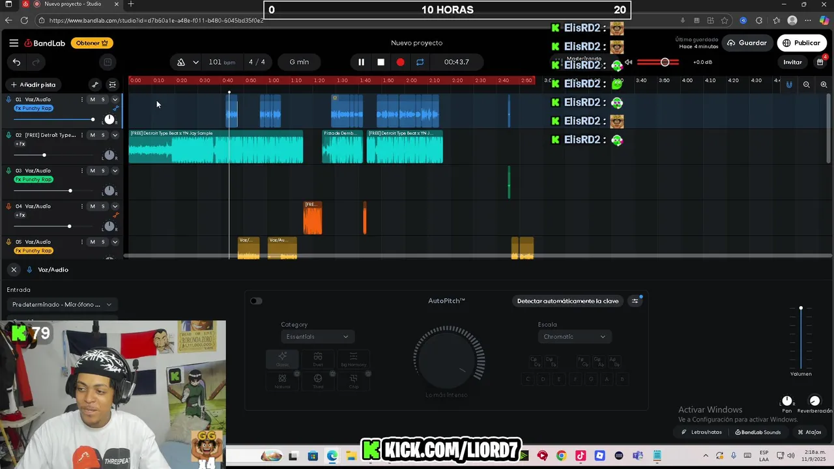Open track 02 three-dot menu

tap(82, 135)
